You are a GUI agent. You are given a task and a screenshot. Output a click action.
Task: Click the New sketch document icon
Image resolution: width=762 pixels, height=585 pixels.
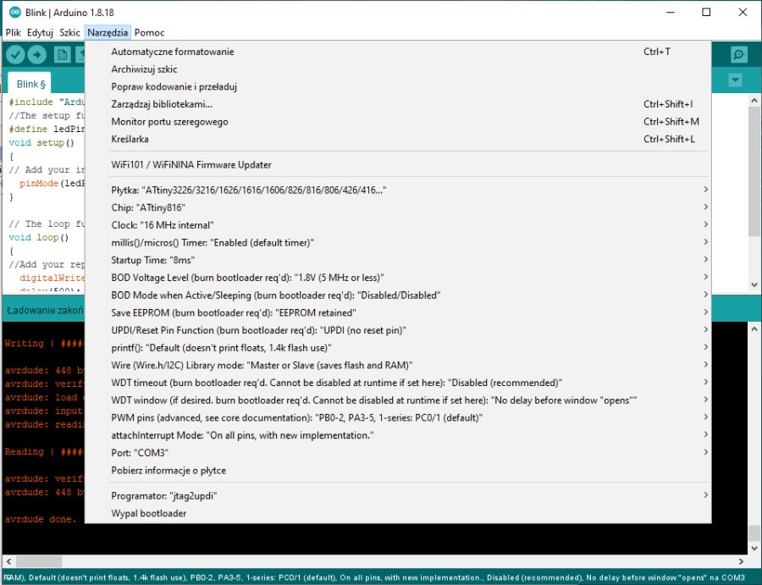click(x=63, y=54)
